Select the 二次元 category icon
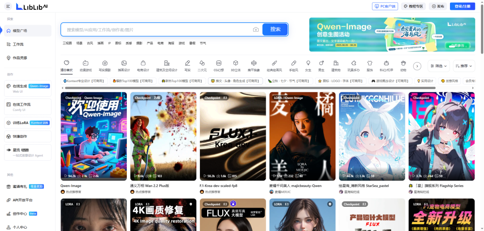 (202, 63)
